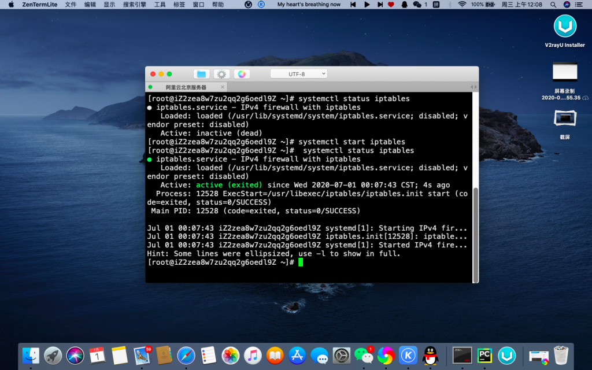
Task: Open the gear settings in terminal toolbar
Action: 221,74
